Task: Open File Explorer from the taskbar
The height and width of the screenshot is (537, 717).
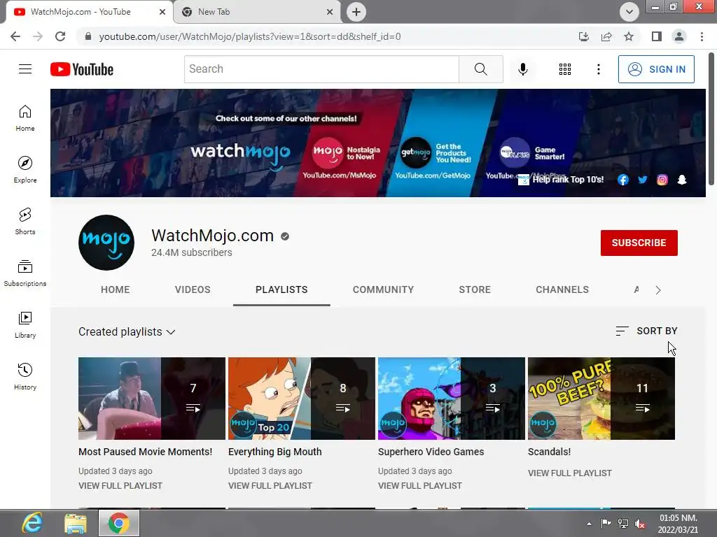Action: point(76,523)
